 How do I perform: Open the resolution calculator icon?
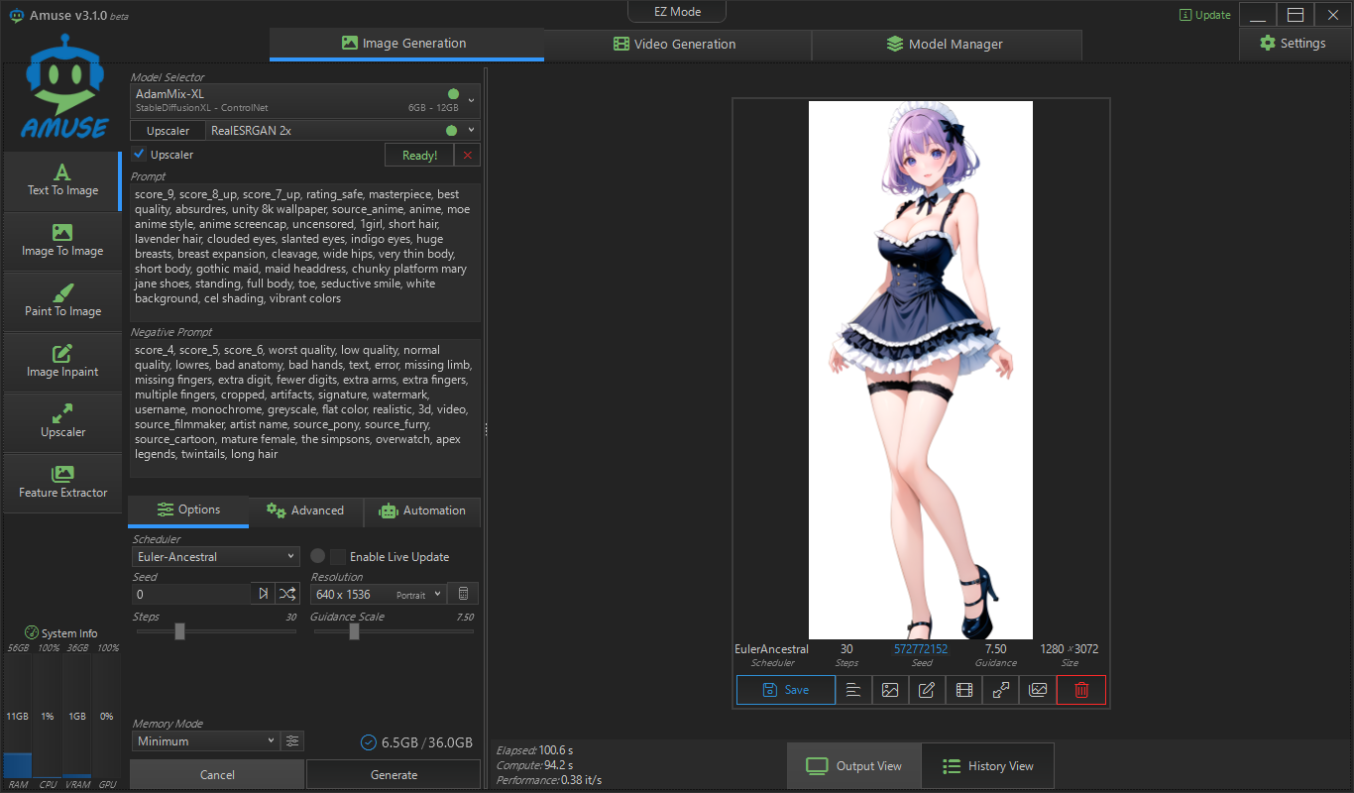pyautogui.click(x=462, y=593)
